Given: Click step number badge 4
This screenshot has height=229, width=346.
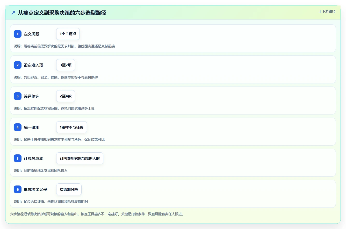Looking at the screenshot, I should 18,127.
